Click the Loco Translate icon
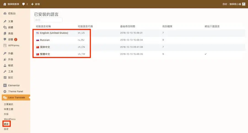Viewport: 248px width, 133px height. (x=5, y=98)
